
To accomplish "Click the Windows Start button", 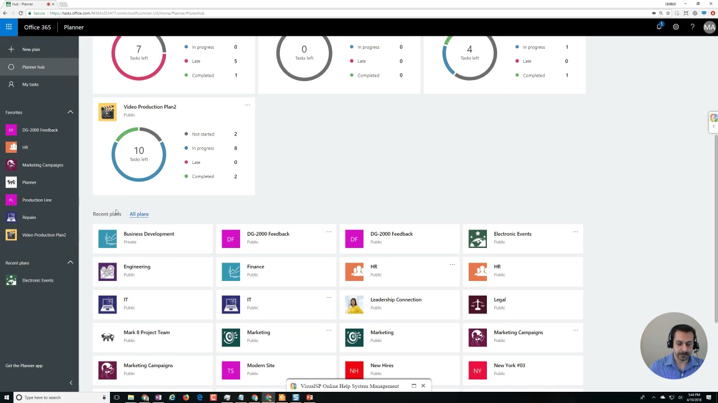I will pos(7,397).
